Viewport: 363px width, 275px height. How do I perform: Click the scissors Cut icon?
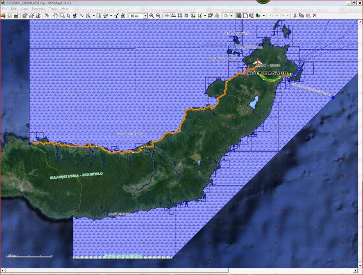295,16
